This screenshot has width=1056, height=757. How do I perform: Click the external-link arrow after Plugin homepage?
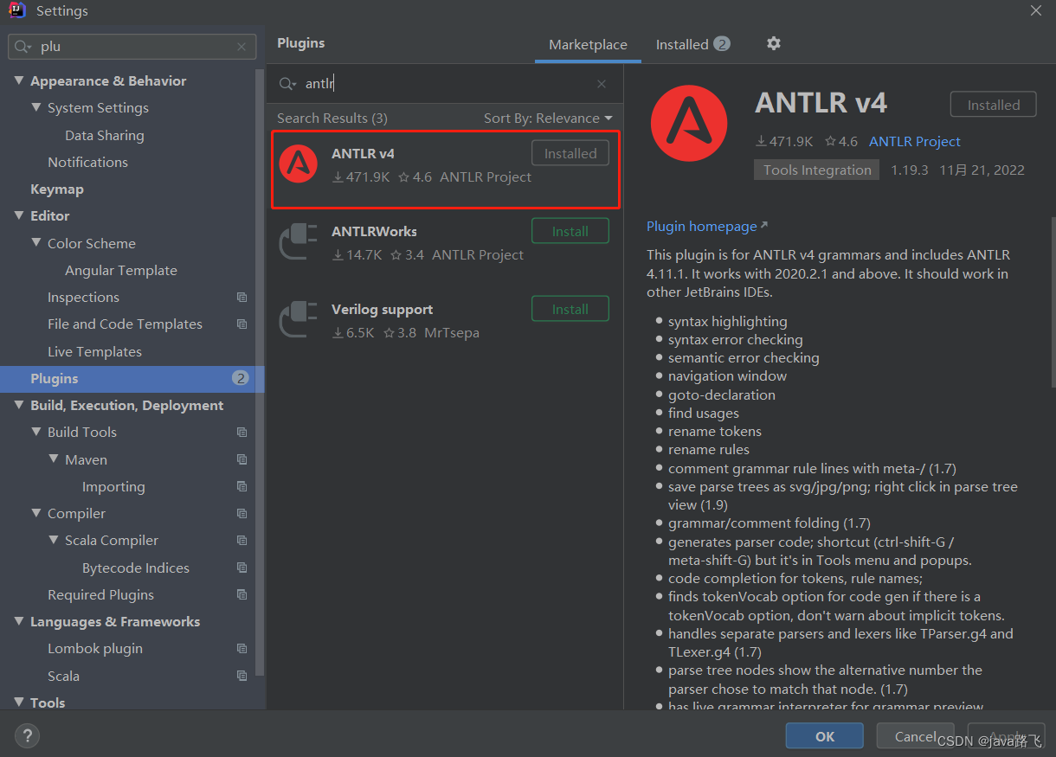pyautogui.click(x=764, y=226)
